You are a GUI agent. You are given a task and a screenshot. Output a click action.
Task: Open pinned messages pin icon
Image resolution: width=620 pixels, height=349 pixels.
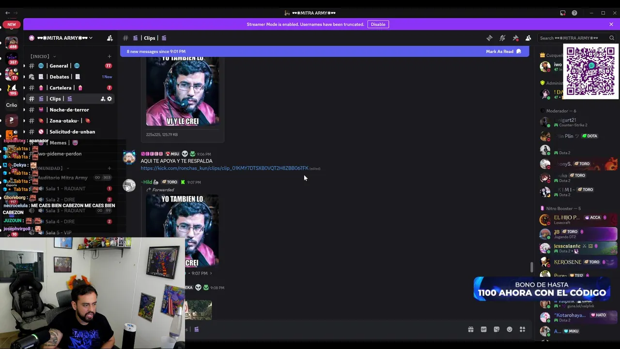pyautogui.click(x=515, y=38)
